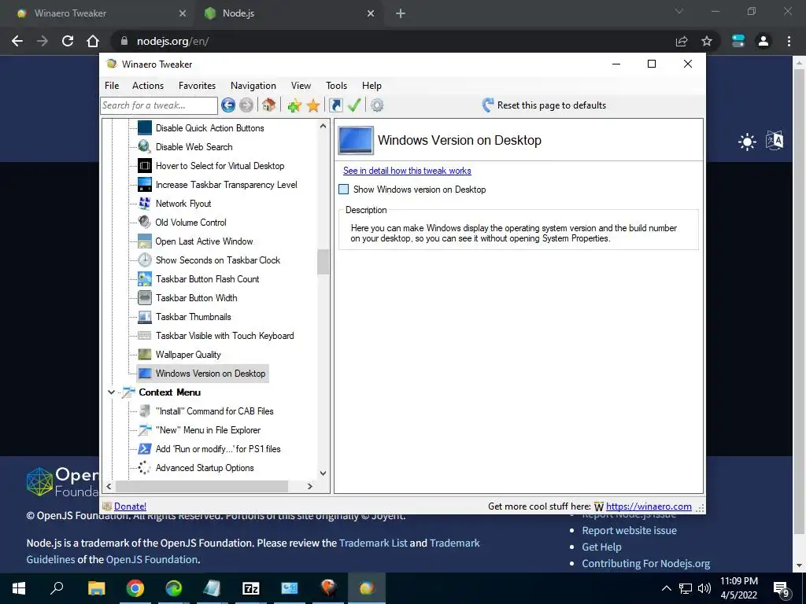This screenshot has height=604, width=806.
Task: Launch 7-Zip from the taskbar
Action: 251,588
